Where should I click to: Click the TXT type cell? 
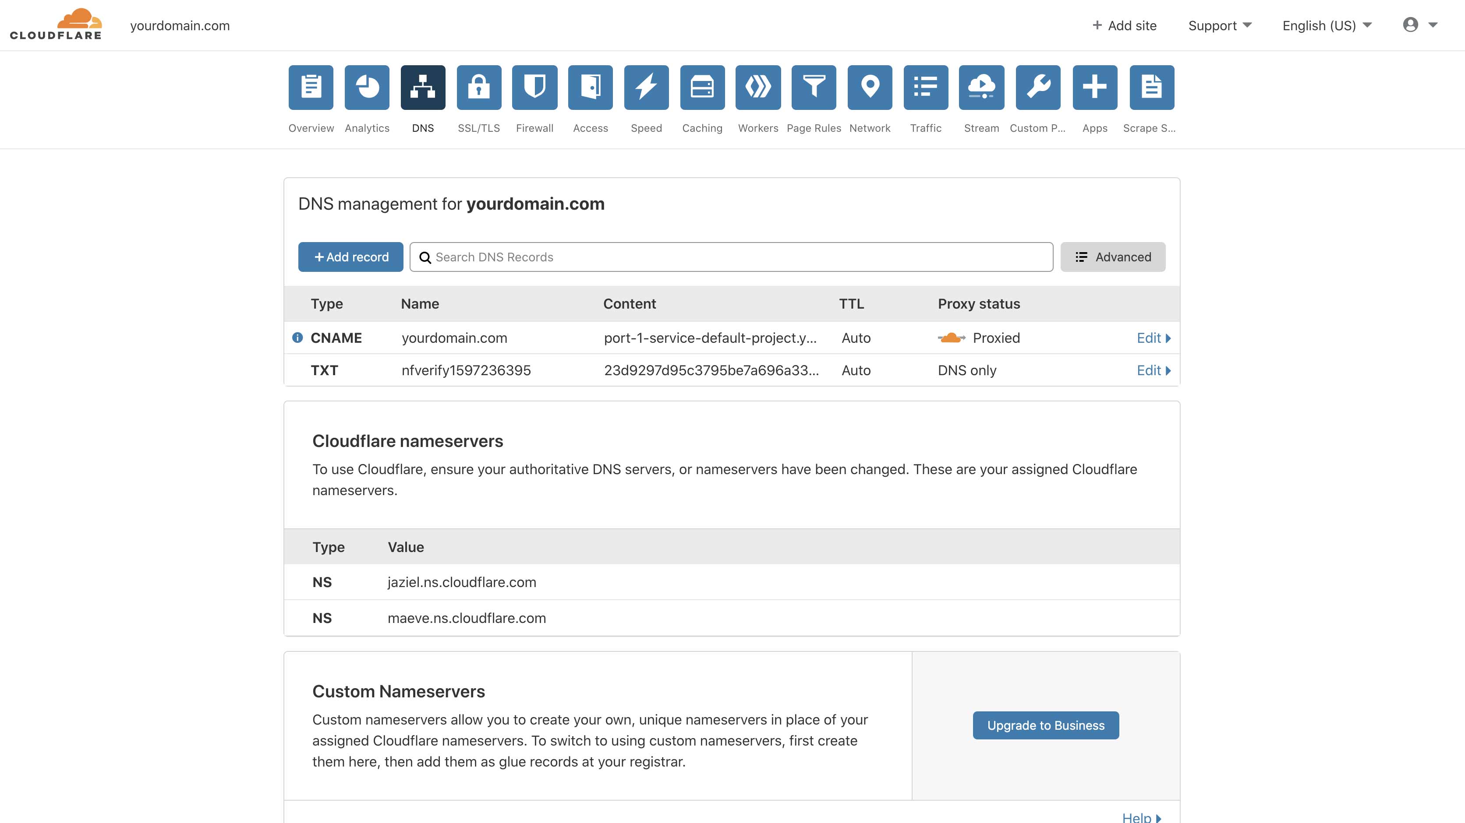pos(324,371)
